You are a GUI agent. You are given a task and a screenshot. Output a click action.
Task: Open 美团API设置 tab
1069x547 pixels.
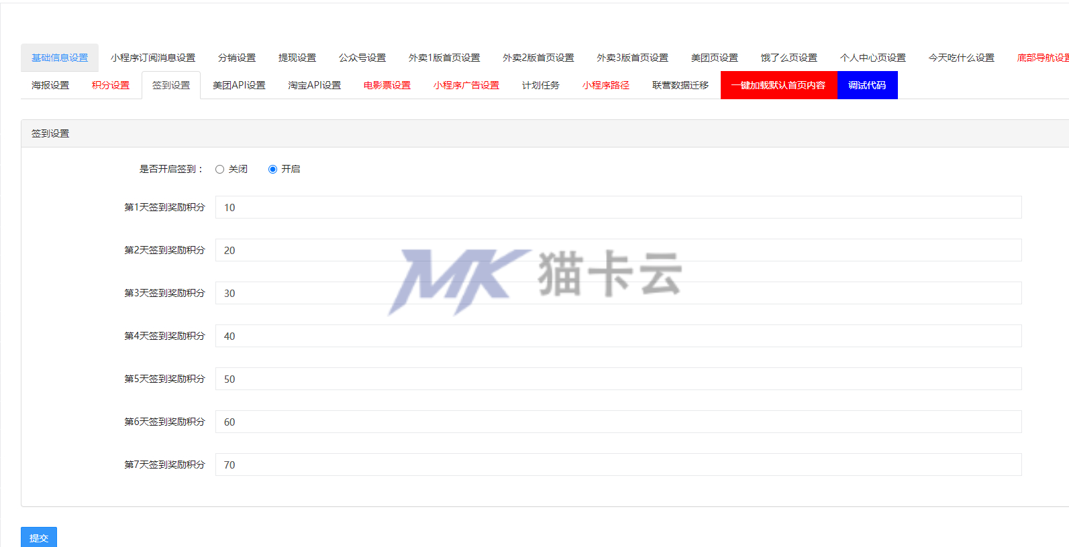(x=239, y=85)
